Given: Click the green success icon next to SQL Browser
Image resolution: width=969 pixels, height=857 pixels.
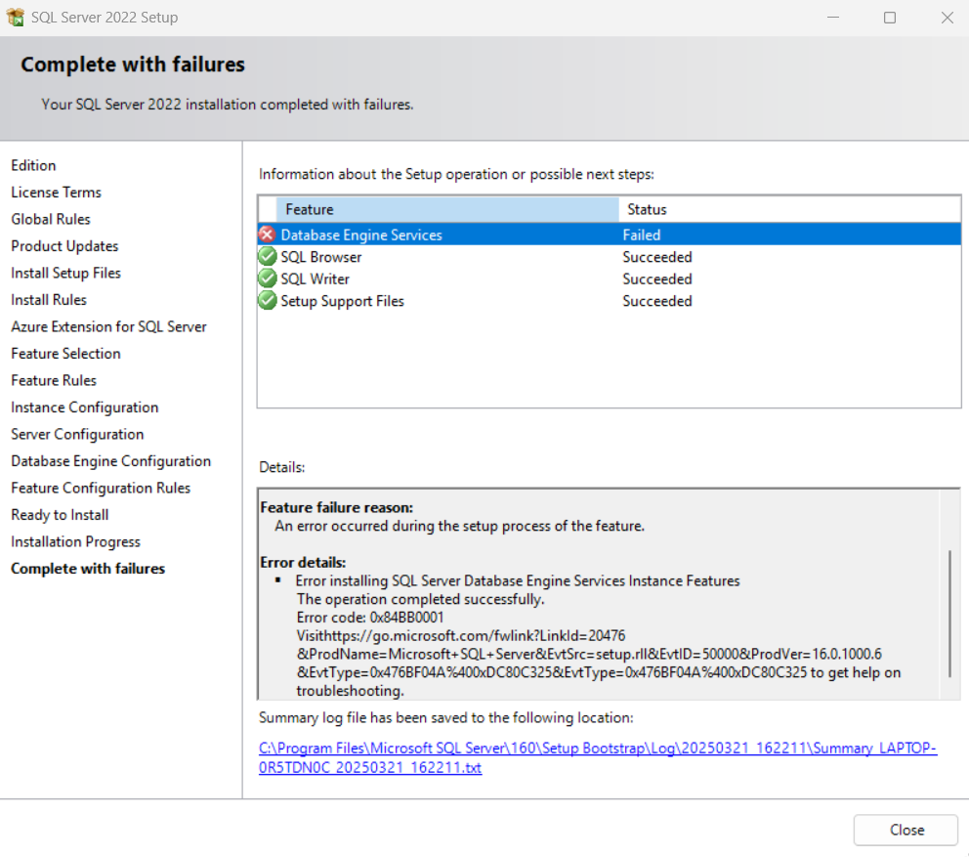Looking at the screenshot, I should [x=267, y=256].
